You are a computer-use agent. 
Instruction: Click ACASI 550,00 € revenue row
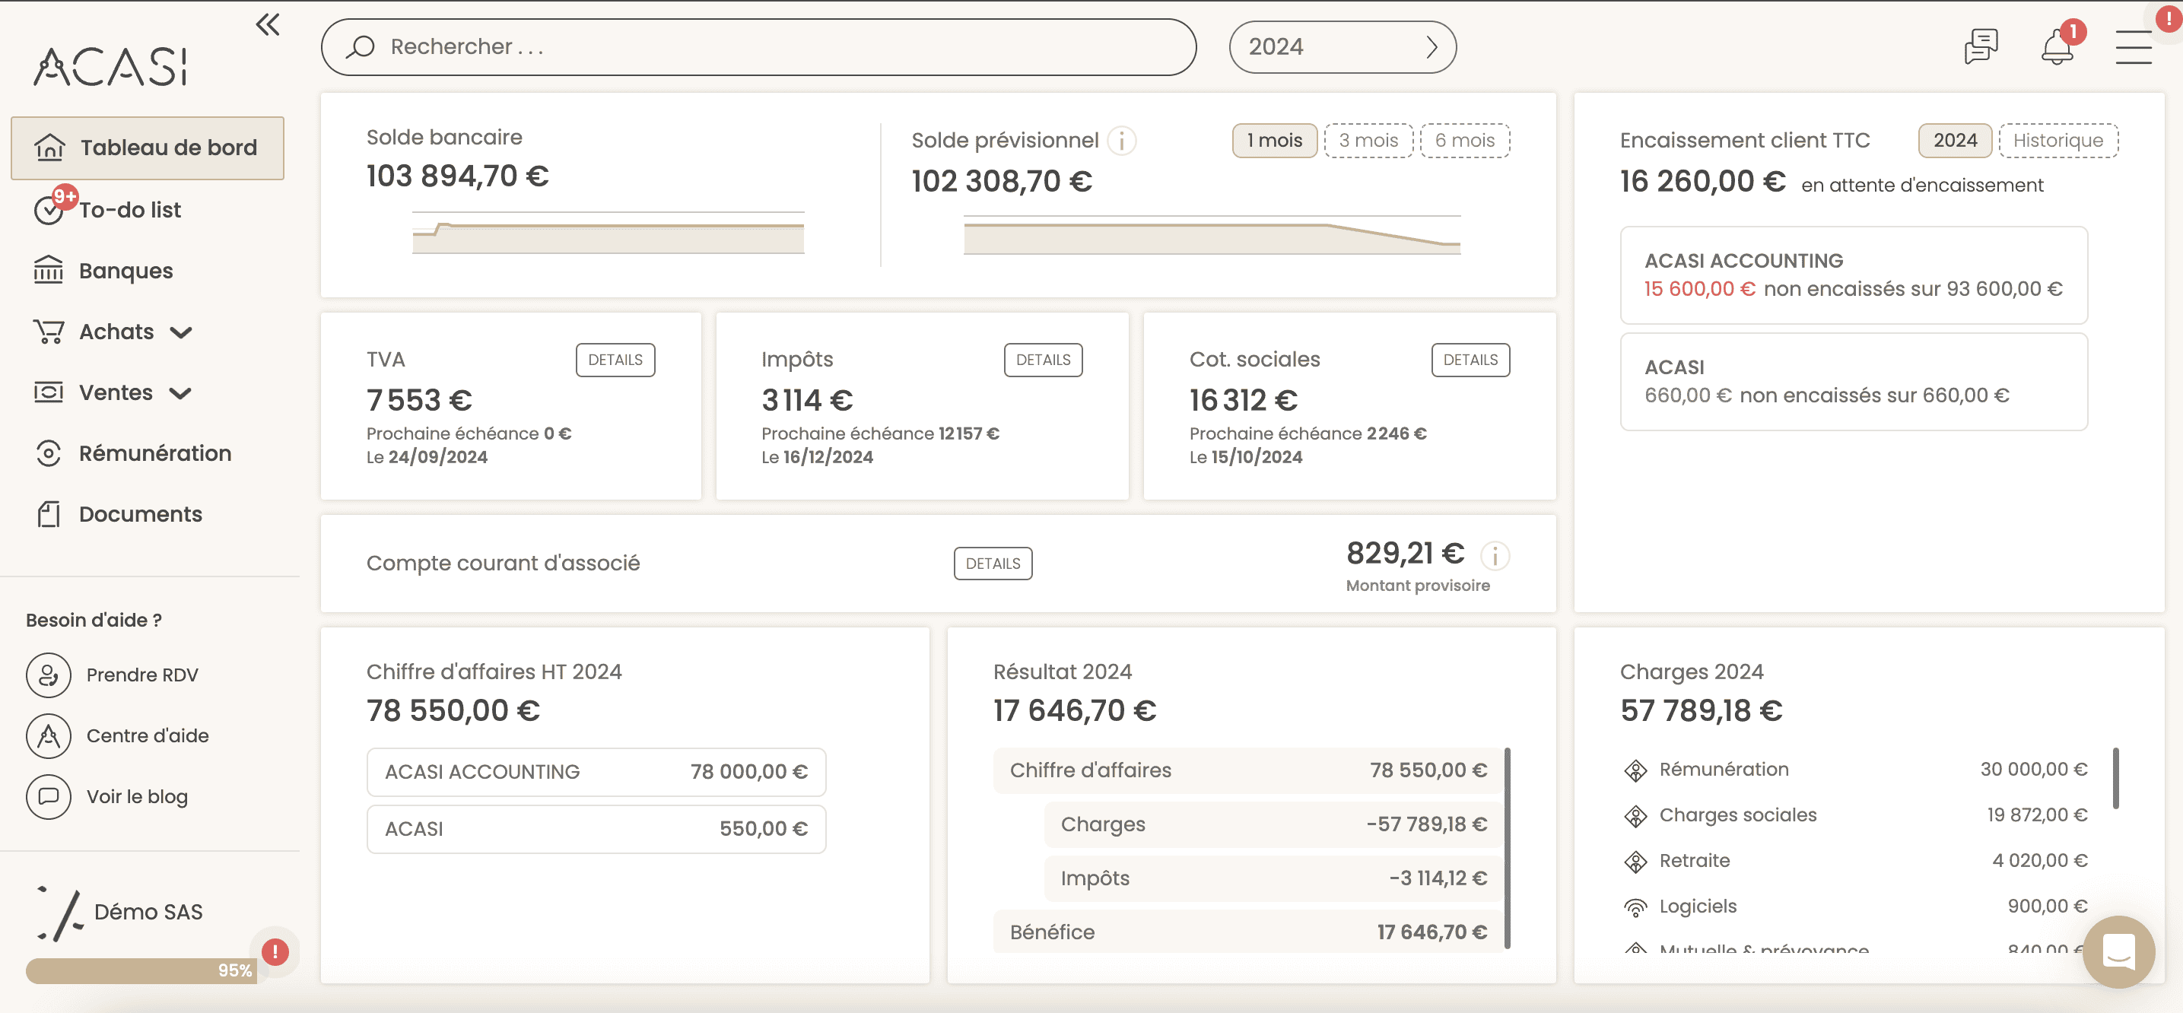[596, 829]
